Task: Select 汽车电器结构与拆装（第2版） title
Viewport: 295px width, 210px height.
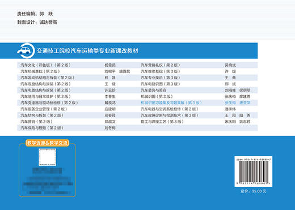Action: pos(45,90)
